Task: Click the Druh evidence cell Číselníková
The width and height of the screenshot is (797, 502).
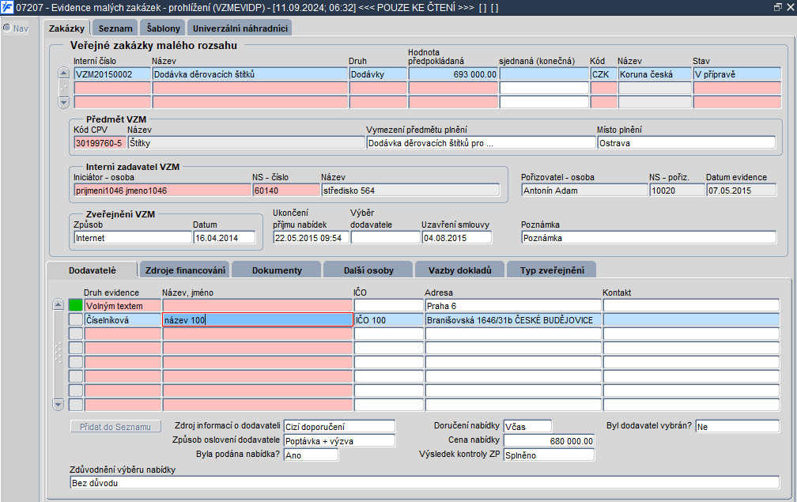Action: pyautogui.click(x=123, y=319)
